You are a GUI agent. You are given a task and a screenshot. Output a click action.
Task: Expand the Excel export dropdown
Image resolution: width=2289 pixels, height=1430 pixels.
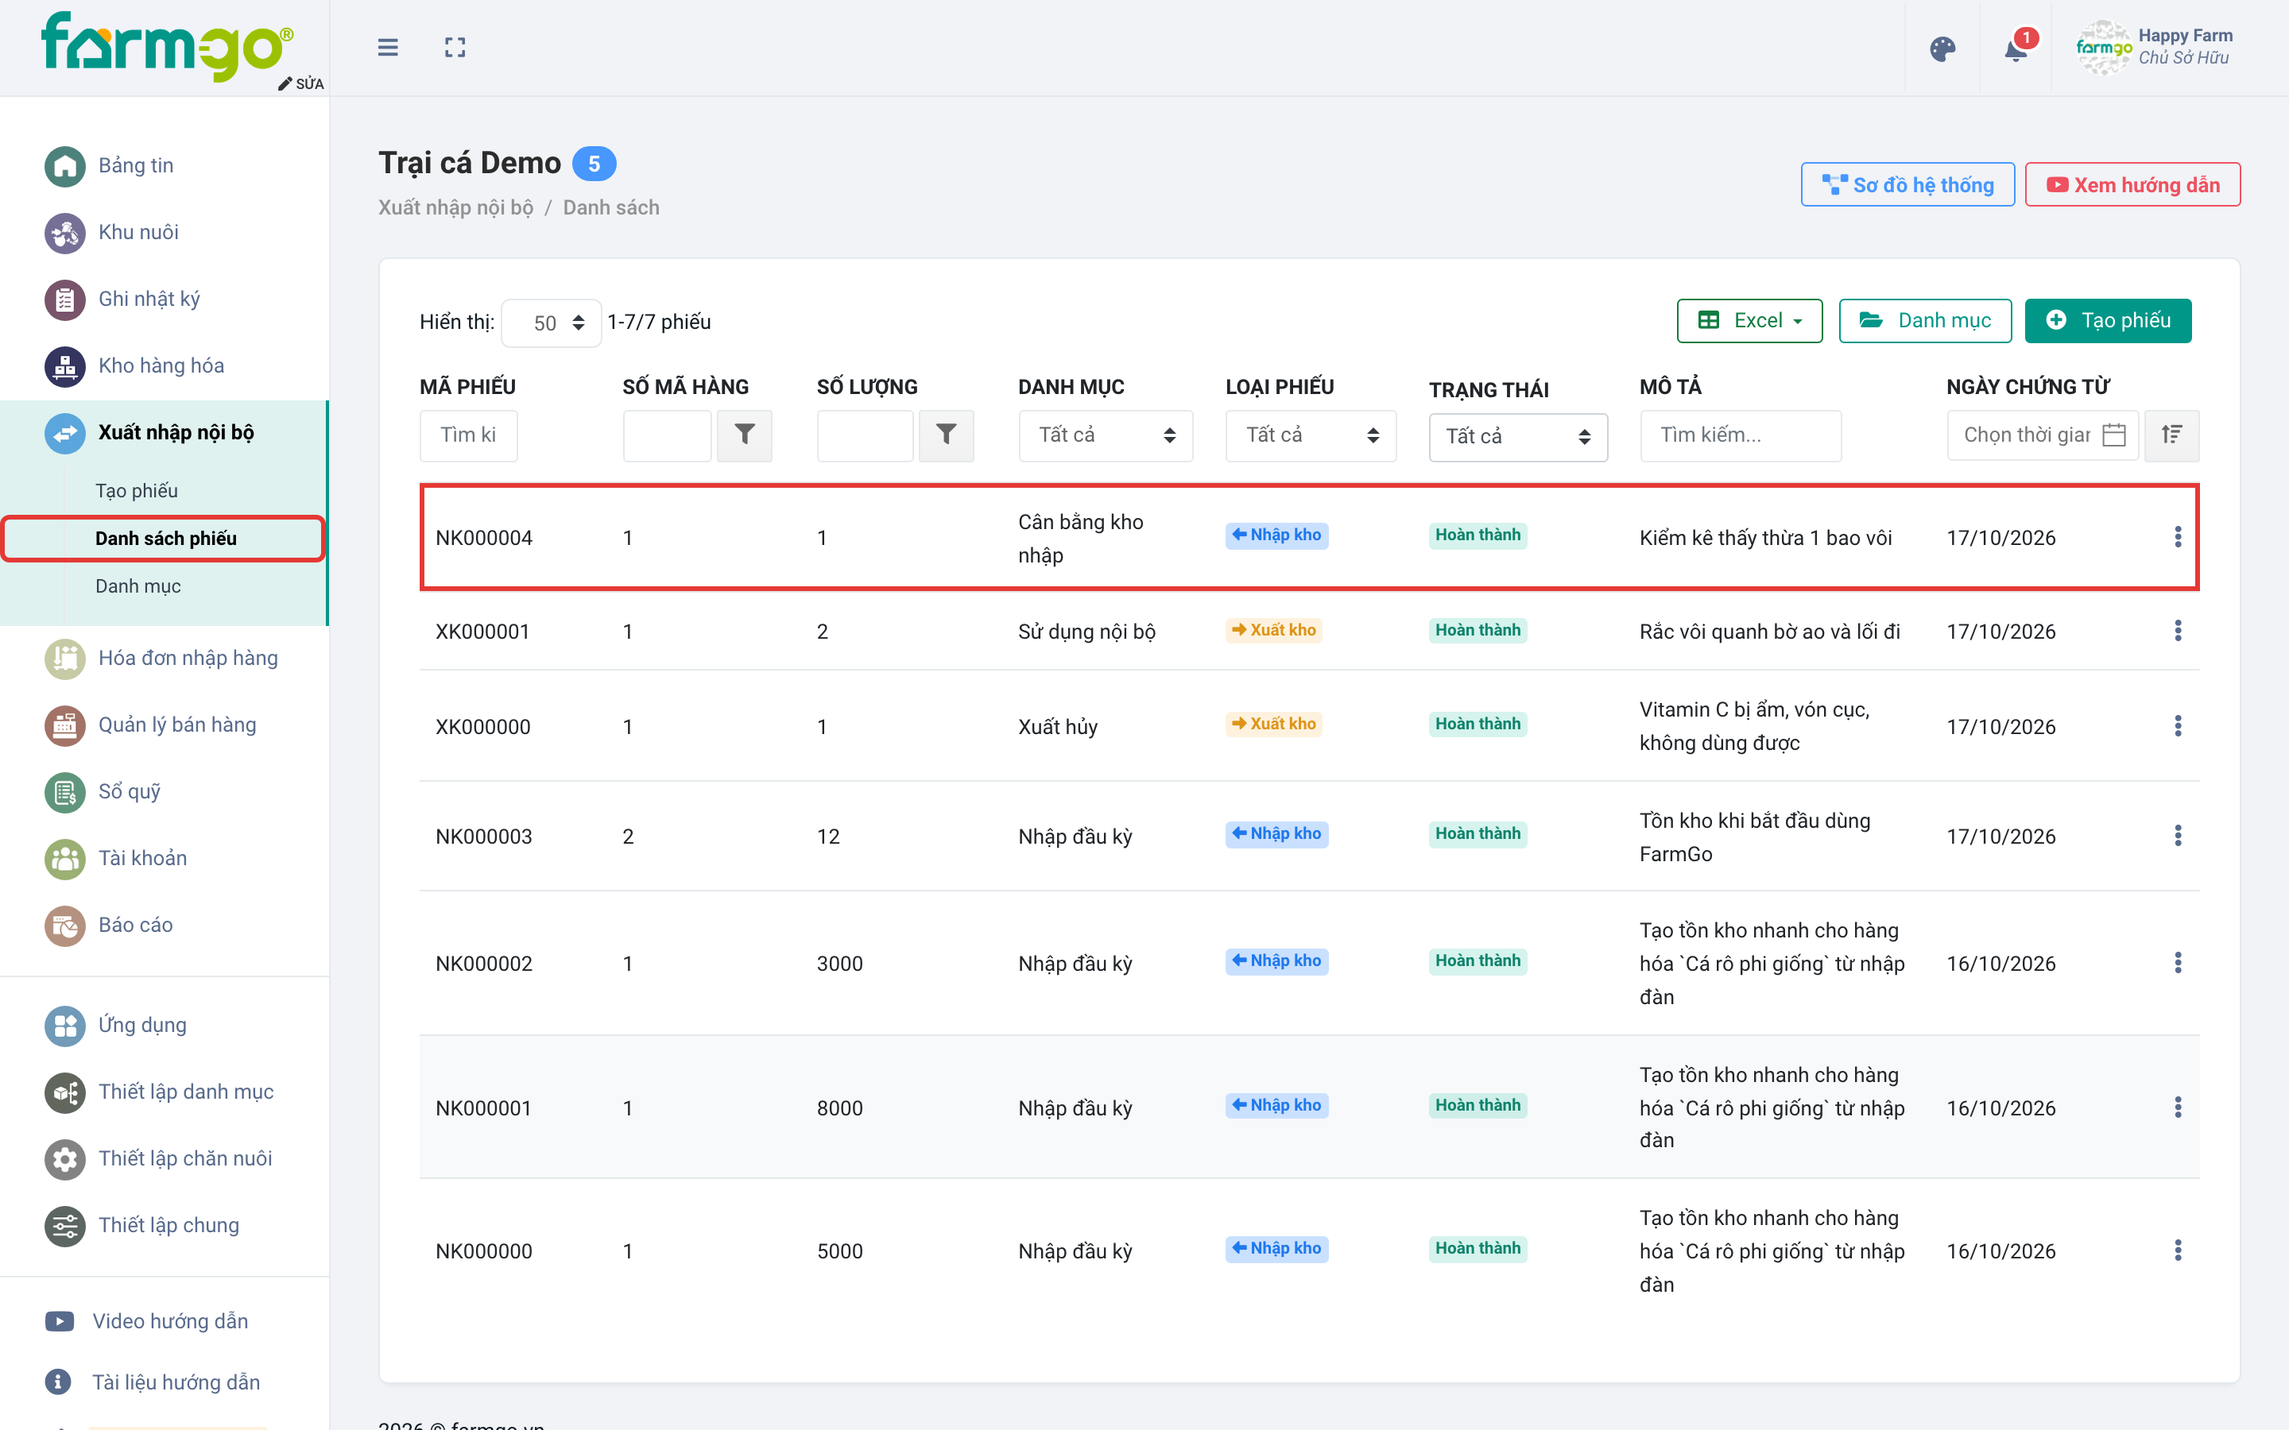pos(1750,321)
